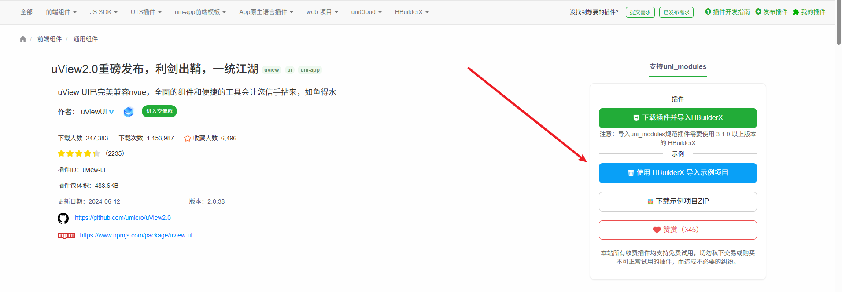This screenshot has height=292, width=842.
Task: Expand the uni-app前端模板 dropdown
Action: tap(200, 12)
